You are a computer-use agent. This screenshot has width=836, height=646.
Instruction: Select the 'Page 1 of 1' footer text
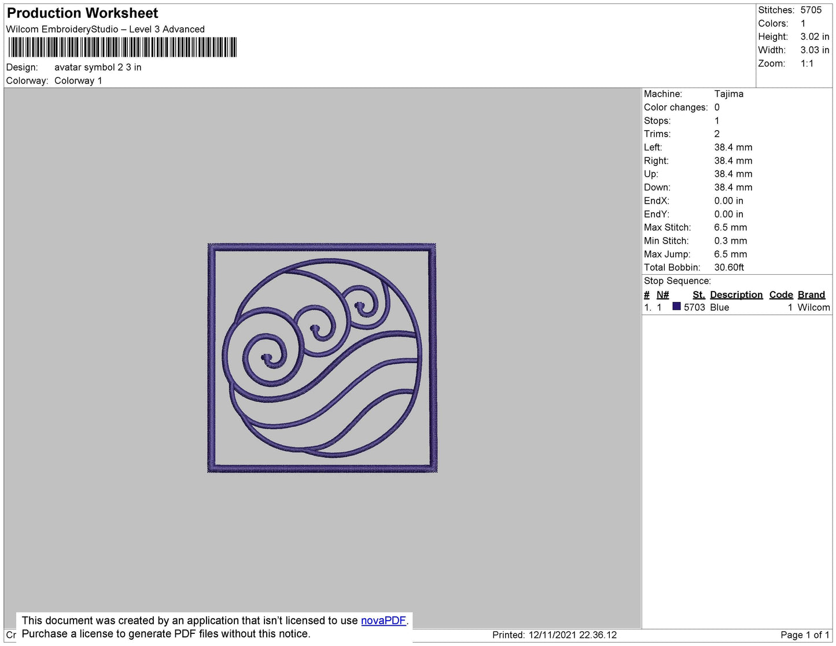(805, 635)
